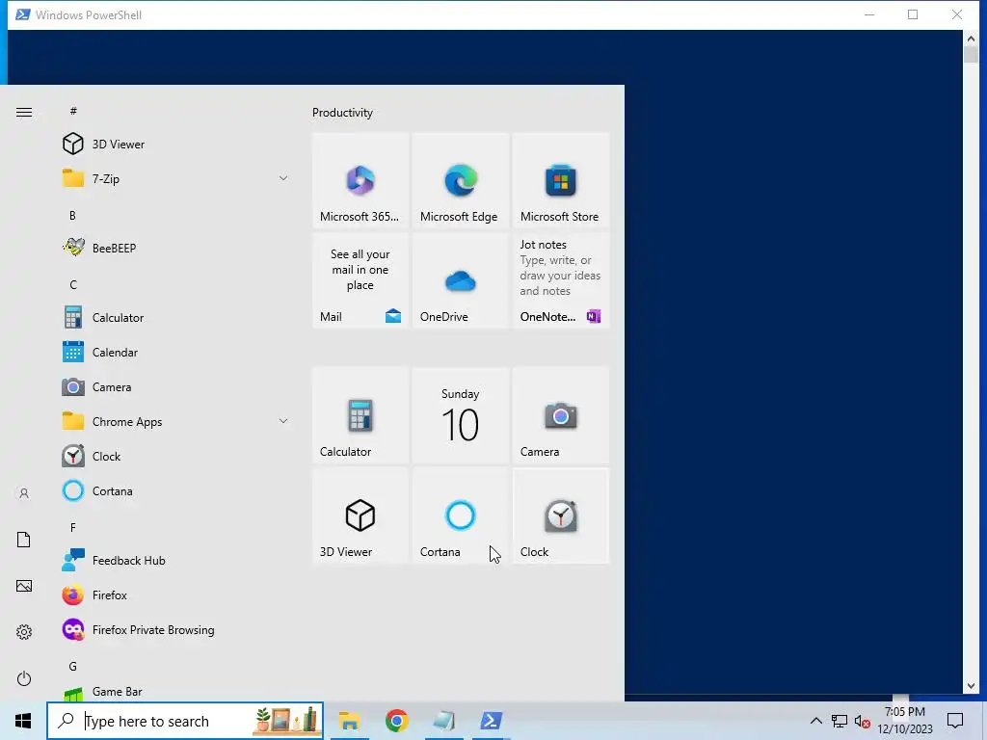Open Calendar in the app list
This screenshot has height=740, width=987.
[173, 353]
